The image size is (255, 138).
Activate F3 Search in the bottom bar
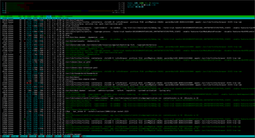[x=23, y=136]
